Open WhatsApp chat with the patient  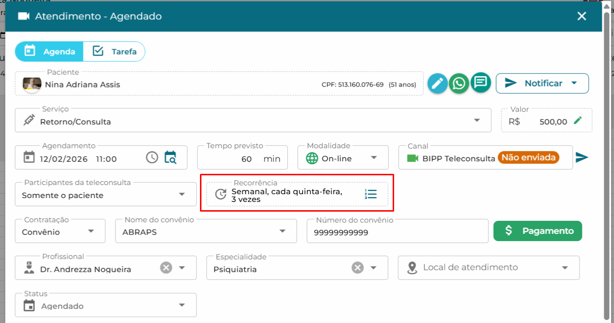tap(459, 83)
